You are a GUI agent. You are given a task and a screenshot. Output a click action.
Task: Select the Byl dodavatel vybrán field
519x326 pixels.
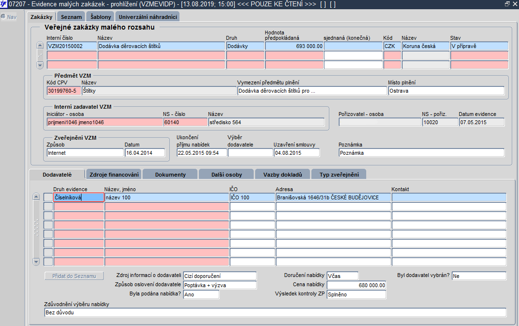479,276
